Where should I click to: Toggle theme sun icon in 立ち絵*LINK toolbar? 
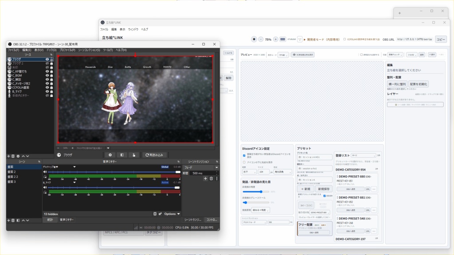(254, 39)
